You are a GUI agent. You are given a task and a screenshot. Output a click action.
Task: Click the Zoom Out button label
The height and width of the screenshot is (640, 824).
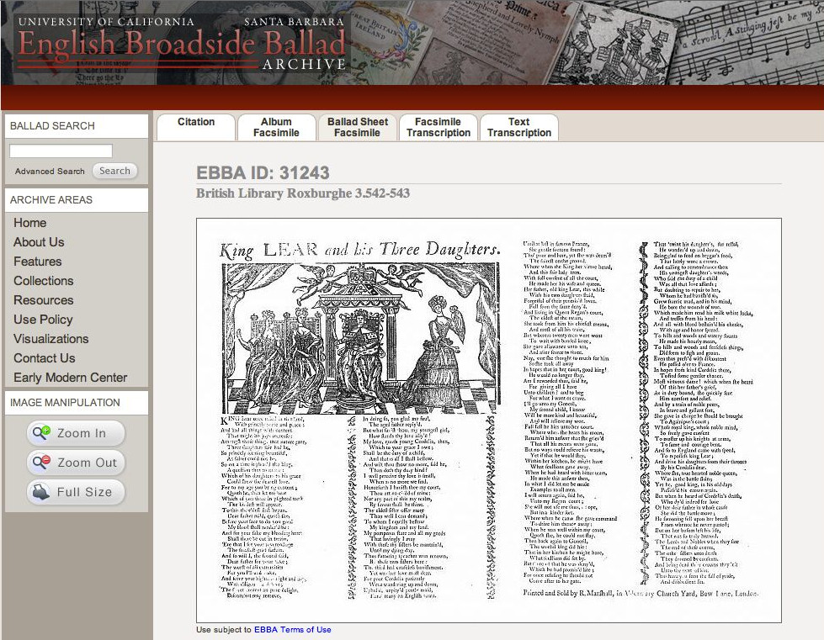88,463
